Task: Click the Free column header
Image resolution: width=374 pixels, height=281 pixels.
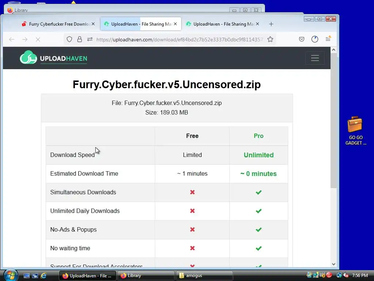Action: click(192, 136)
